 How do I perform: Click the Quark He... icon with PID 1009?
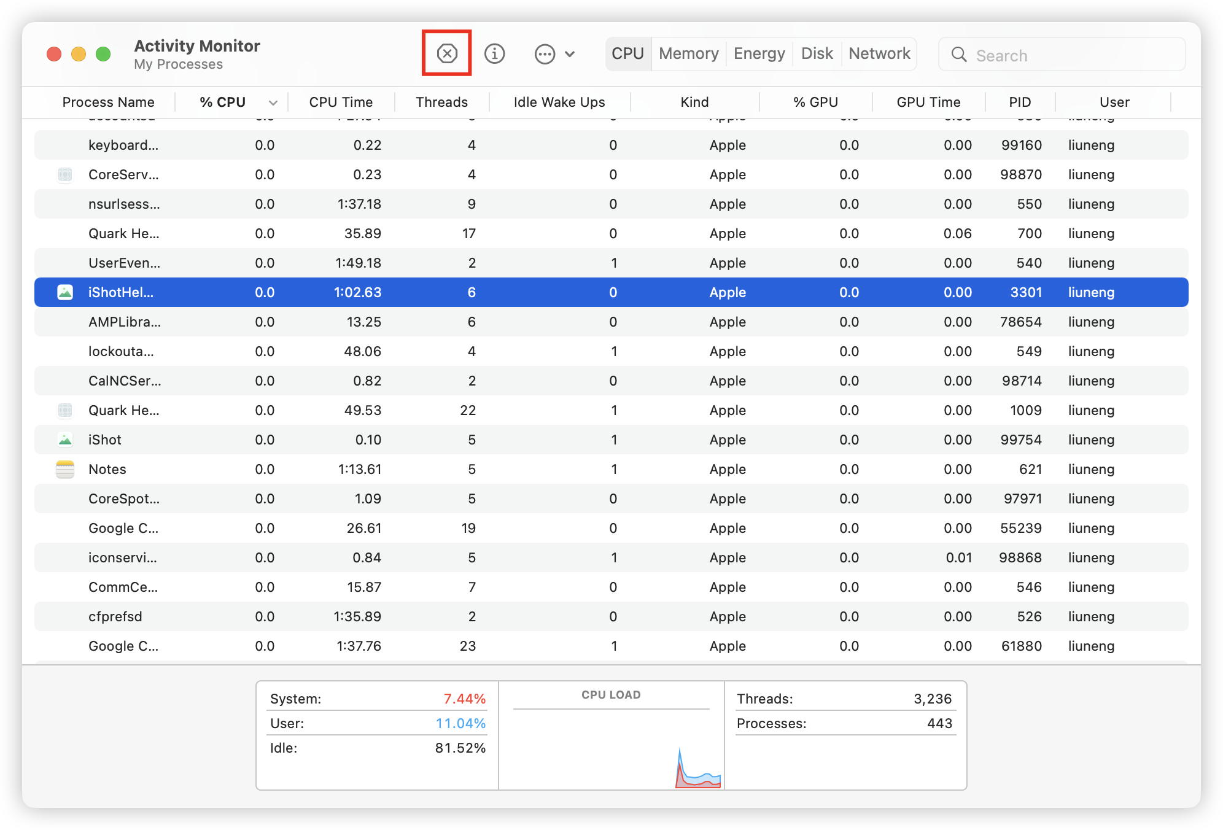(x=65, y=410)
